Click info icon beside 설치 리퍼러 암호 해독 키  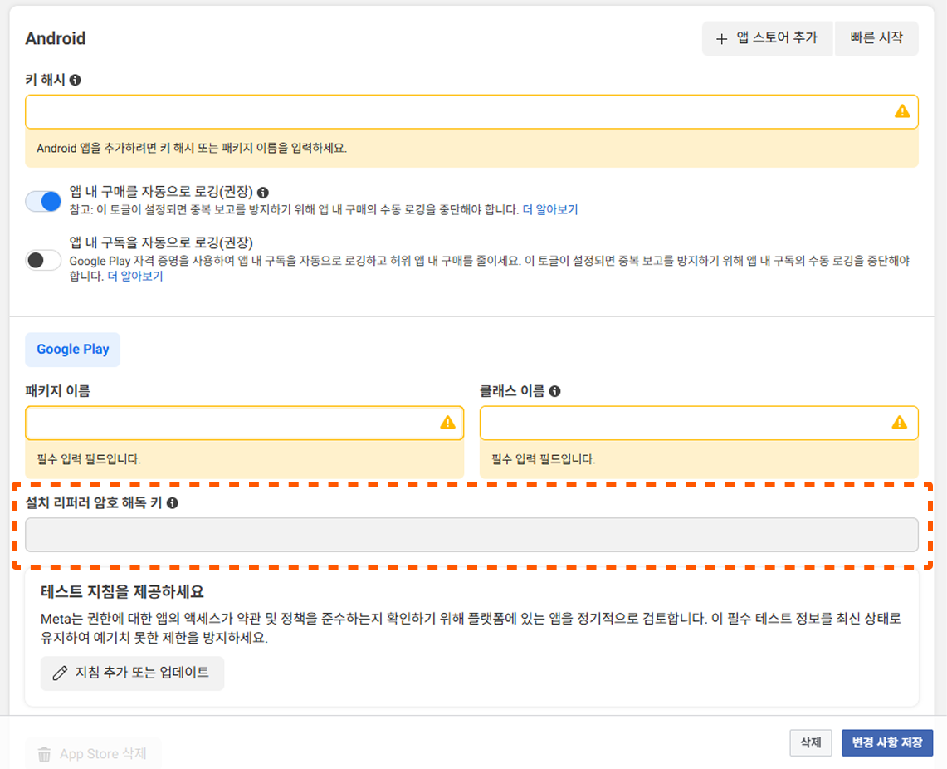[x=172, y=503]
